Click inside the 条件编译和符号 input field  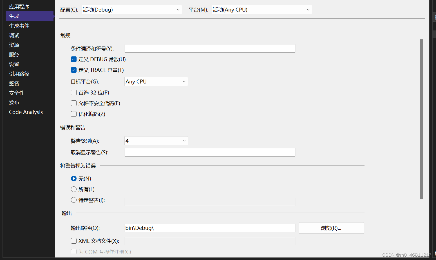click(x=210, y=48)
